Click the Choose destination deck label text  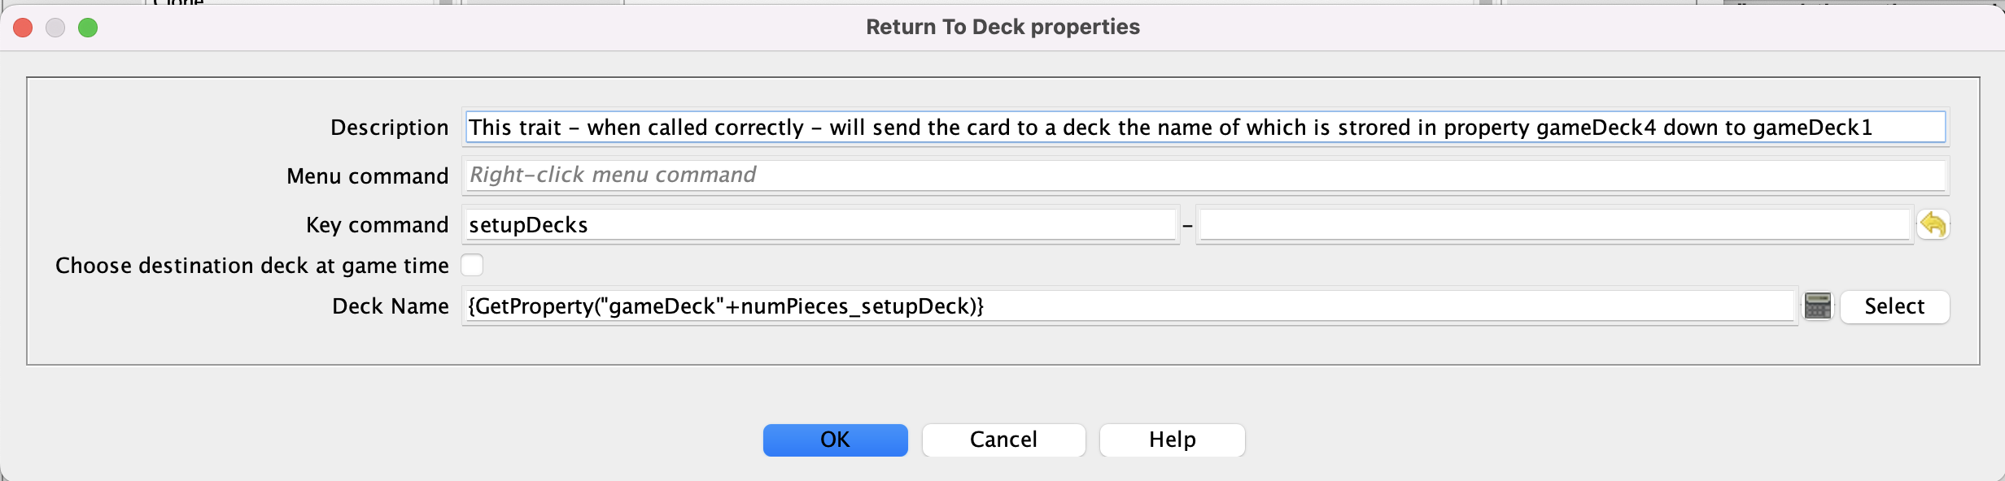coord(252,266)
